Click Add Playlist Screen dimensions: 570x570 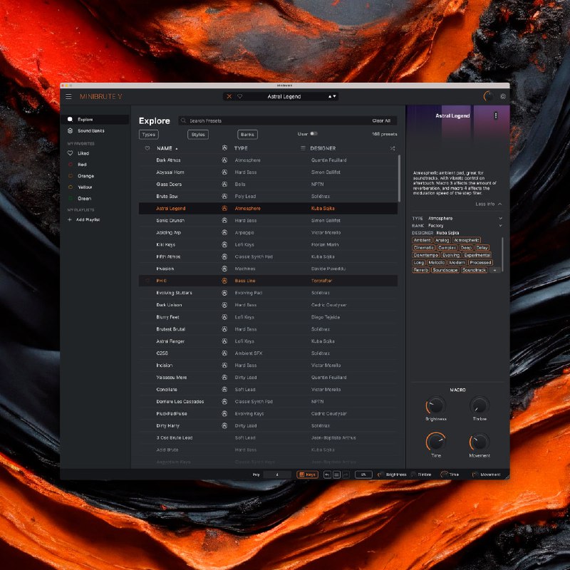click(88, 219)
